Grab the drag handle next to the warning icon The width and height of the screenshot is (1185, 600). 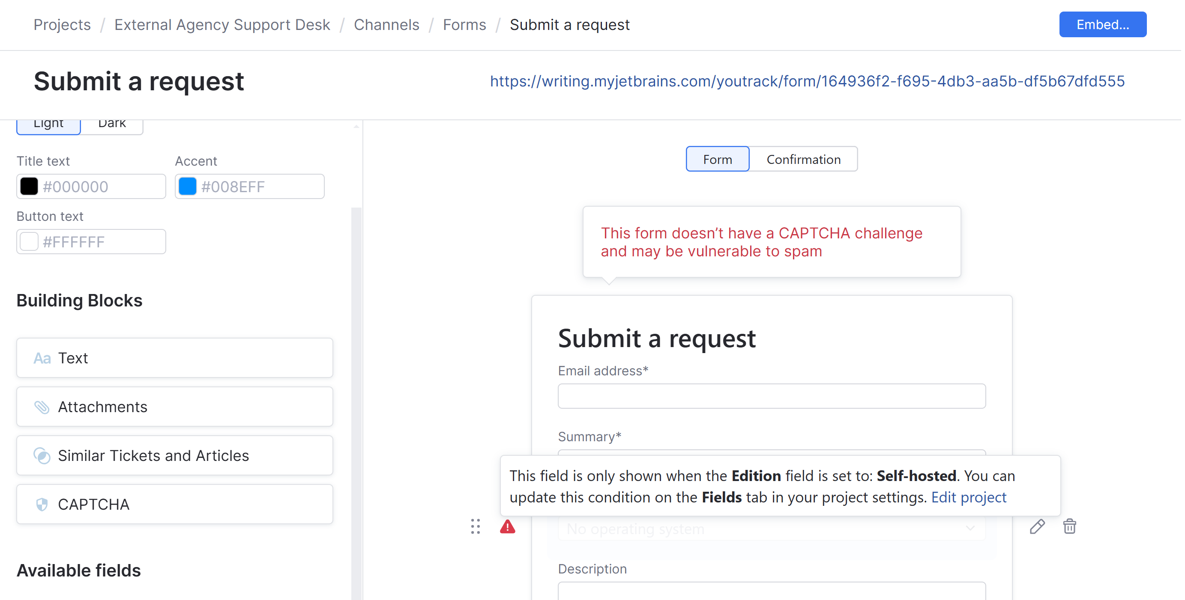(x=476, y=527)
